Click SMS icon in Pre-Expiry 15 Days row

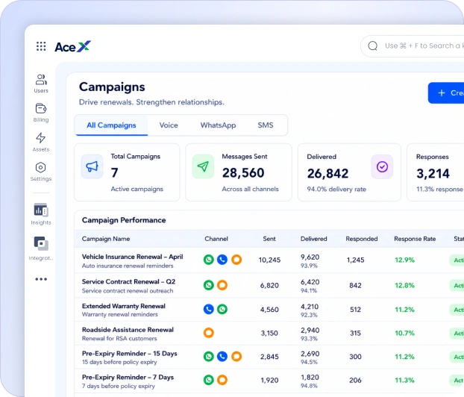236,357
